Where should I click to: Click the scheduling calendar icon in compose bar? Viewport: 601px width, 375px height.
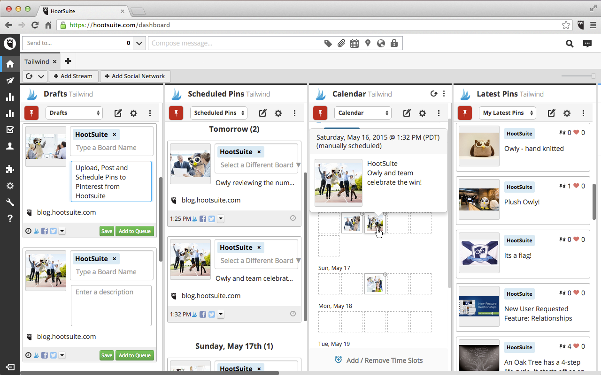pyautogui.click(x=354, y=43)
